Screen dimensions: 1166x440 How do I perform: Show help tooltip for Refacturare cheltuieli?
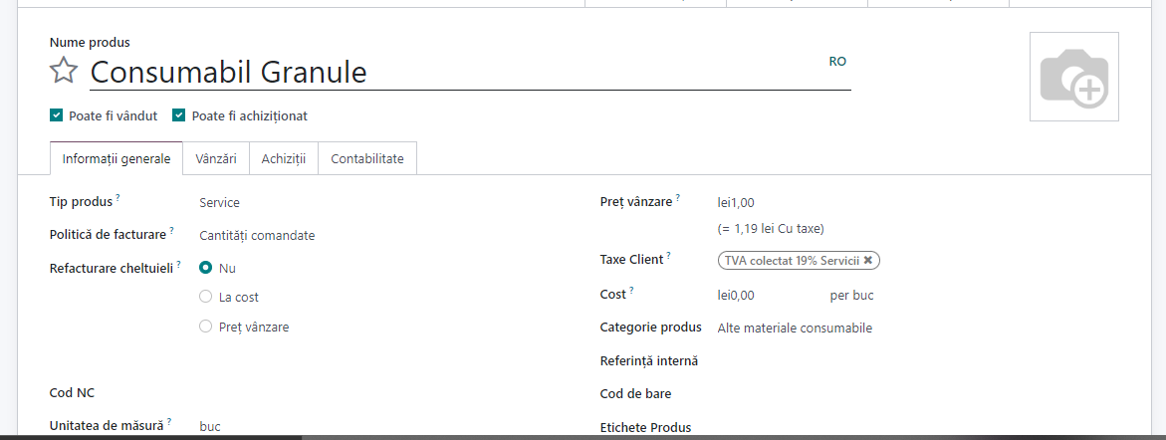tap(178, 264)
